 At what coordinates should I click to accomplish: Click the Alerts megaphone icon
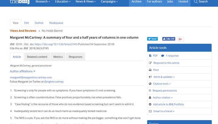click(150, 77)
